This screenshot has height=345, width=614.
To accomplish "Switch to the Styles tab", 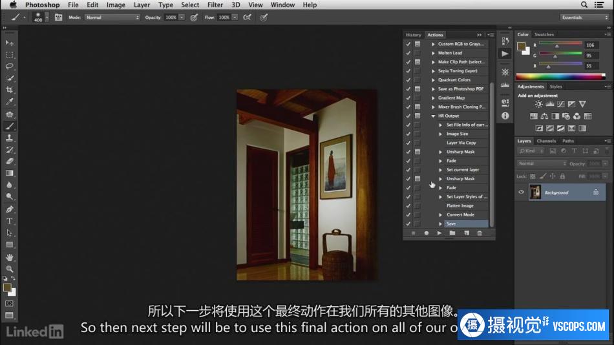I will (556, 87).
